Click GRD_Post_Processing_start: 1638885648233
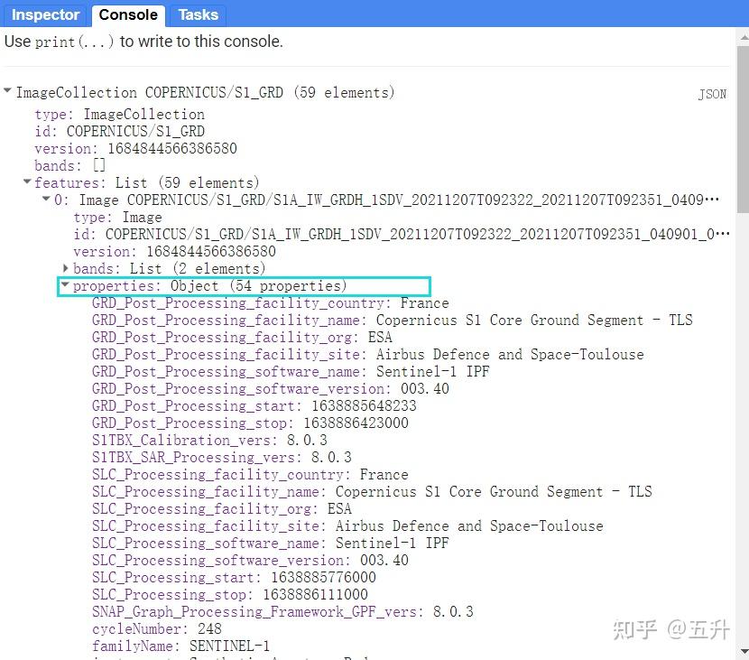Image resolution: width=749 pixels, height=660 pixels. pos(254,406)
